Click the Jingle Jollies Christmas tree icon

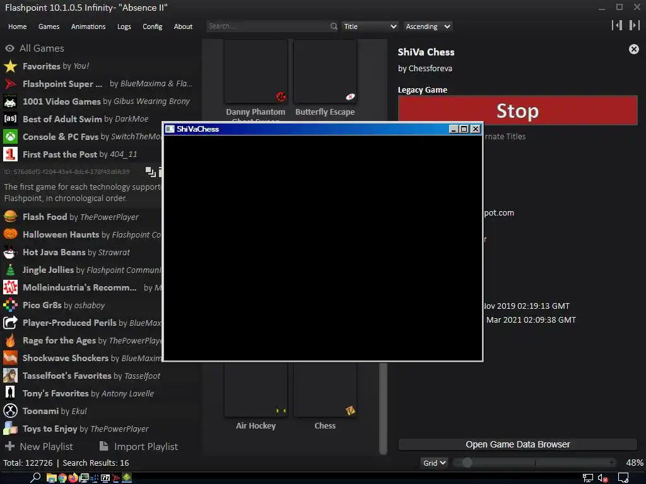coord(10,270)
